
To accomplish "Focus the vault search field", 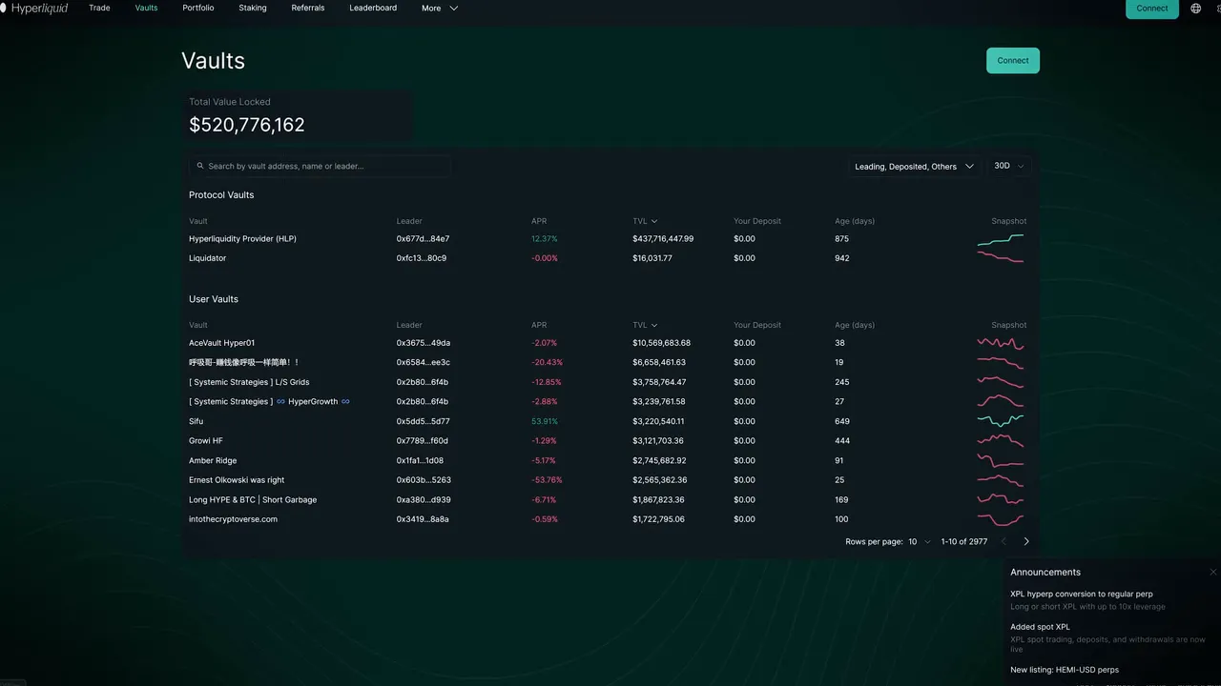I will [320, 166].
